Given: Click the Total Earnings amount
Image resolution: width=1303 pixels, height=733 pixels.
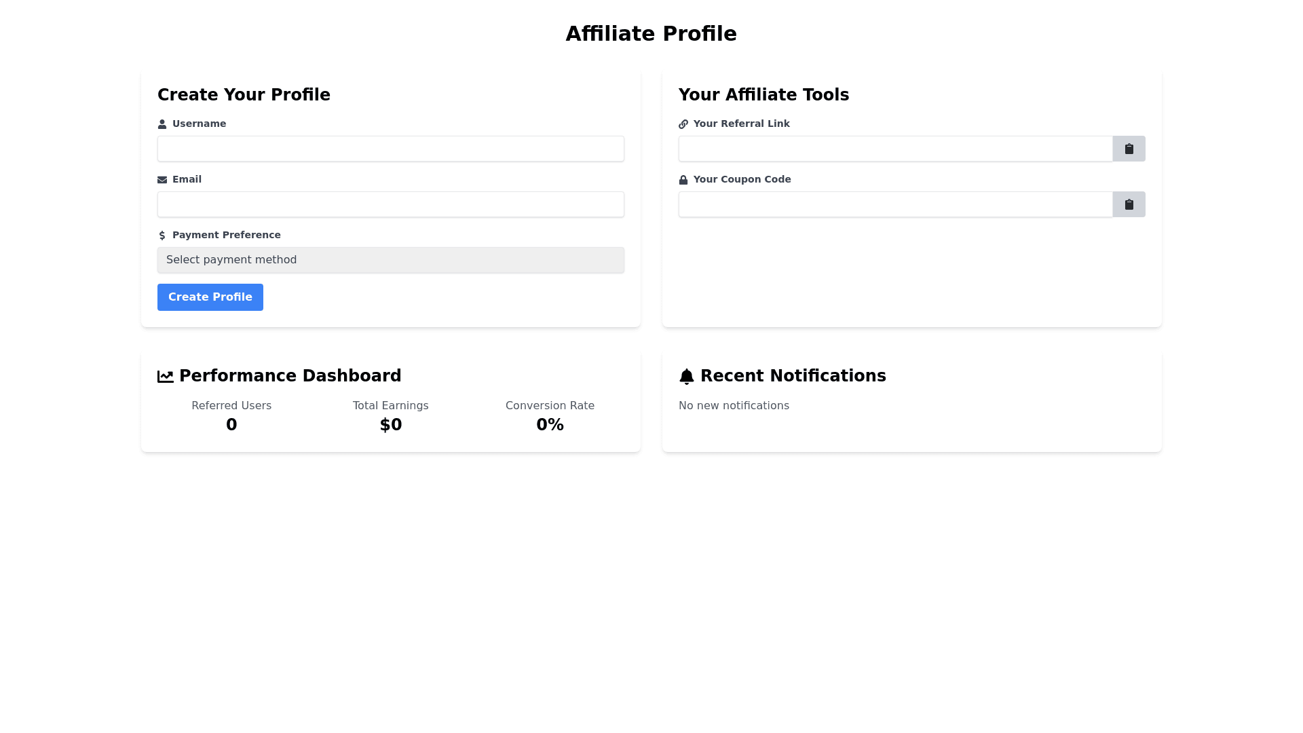Looking at the screenshot, I should 390,425.
